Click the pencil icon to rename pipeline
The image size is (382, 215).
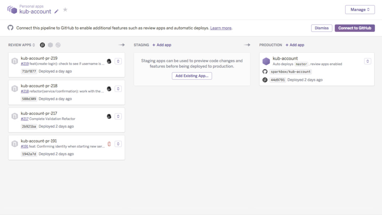[56, 12]
